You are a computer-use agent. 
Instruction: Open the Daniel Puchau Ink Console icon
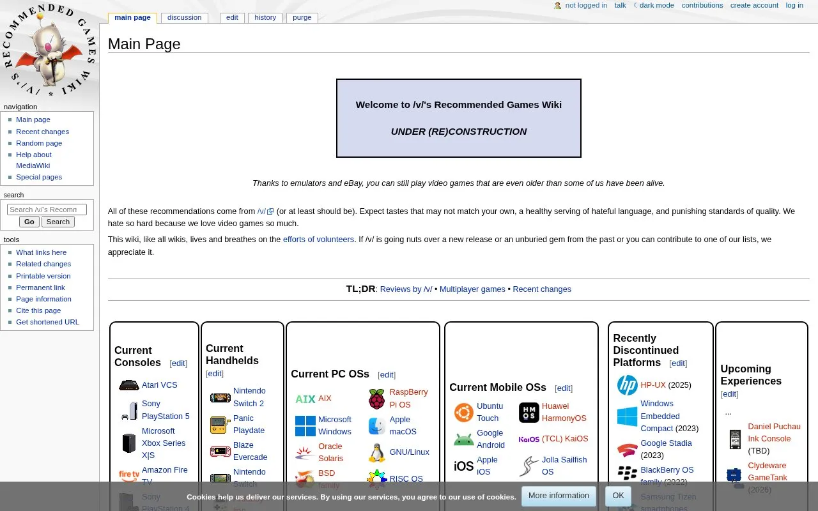(736, 439)
